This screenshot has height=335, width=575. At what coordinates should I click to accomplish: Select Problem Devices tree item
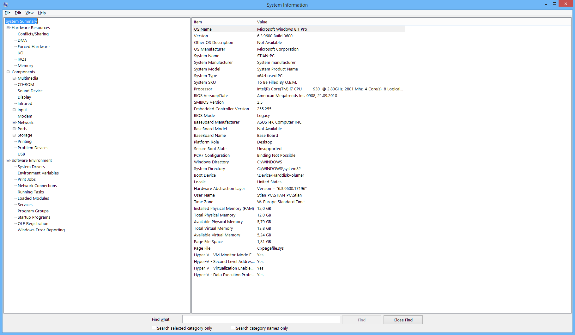[x=33, y=148]
